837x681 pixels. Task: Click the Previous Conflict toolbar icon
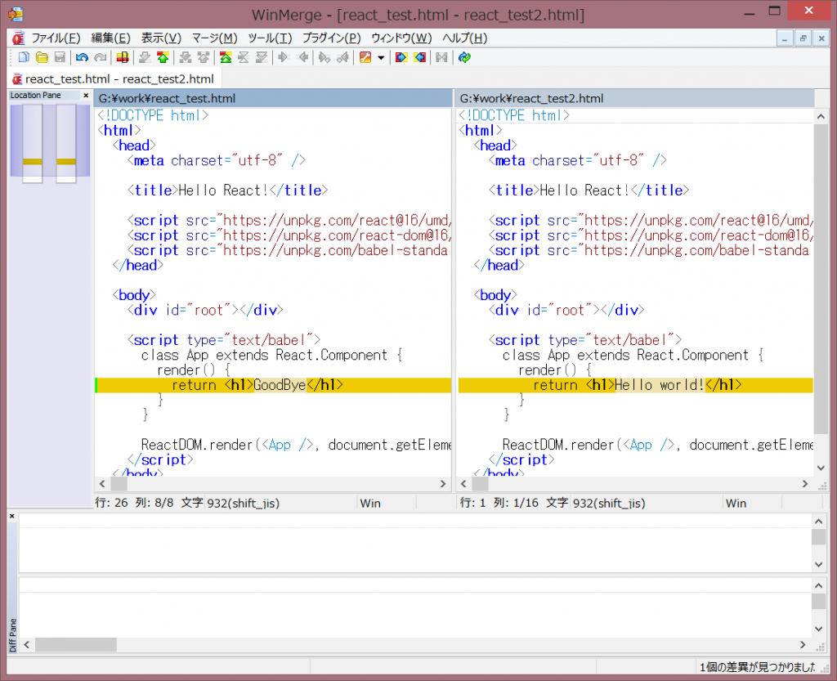tap(204, 57)
